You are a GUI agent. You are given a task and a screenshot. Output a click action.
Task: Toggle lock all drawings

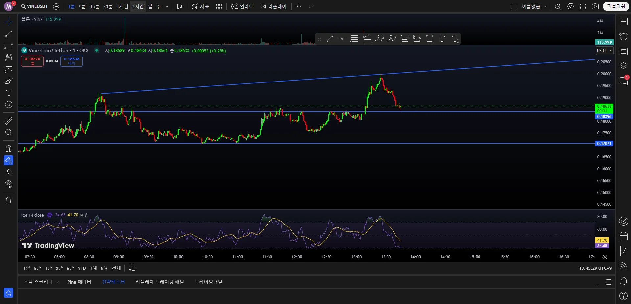(9, 173)
